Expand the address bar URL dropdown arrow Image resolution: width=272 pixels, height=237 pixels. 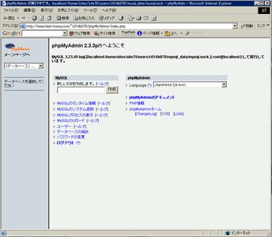234,26
